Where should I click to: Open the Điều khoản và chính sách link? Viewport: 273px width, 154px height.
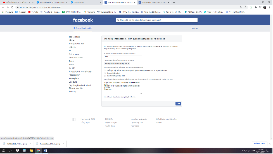tap(167, 119)
